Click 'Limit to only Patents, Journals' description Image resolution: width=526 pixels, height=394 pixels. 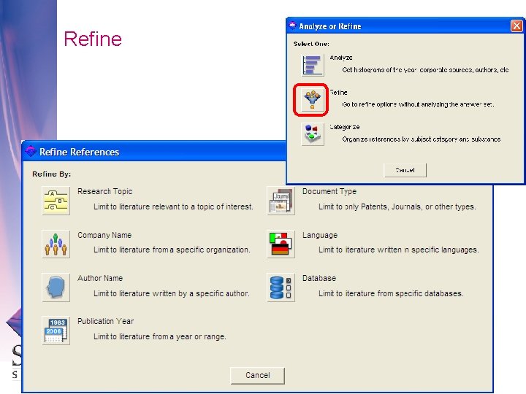[x=397, y=206]
